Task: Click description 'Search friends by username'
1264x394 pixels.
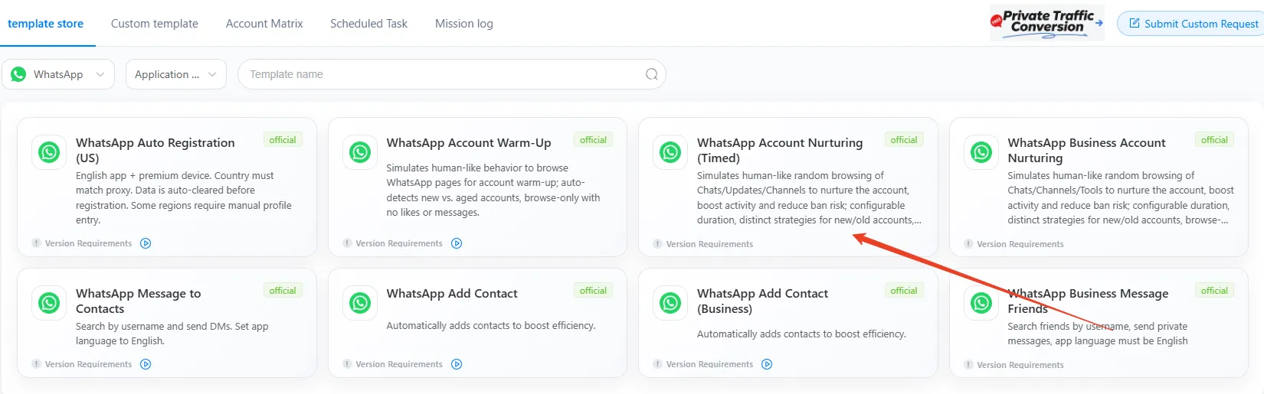Action: click(x=1098, y=334)
